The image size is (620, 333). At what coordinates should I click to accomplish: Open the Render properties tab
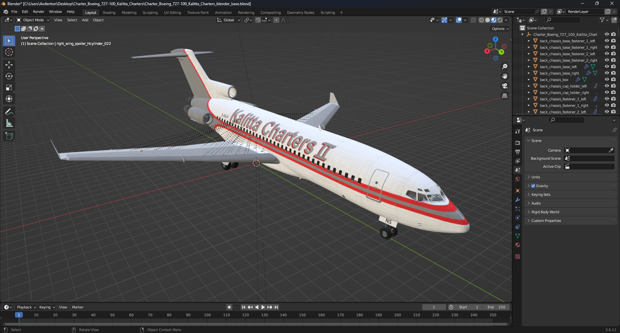click(x=518, y=143)
